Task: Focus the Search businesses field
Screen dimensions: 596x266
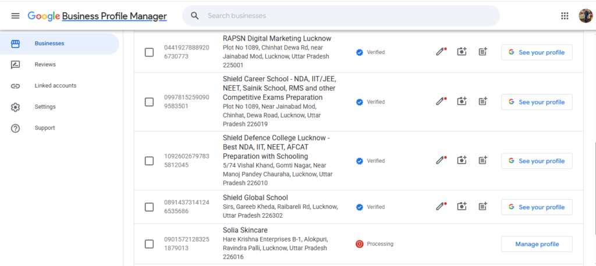Action: [x=341, y=16]
